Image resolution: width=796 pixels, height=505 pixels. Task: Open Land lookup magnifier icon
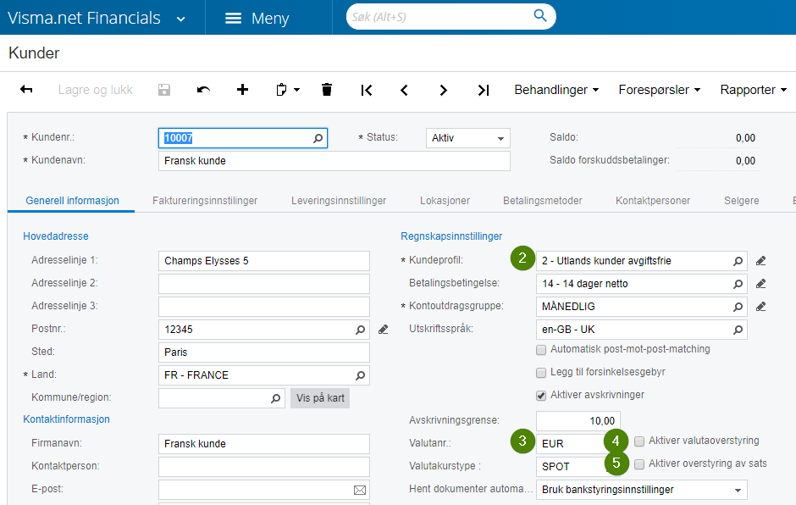(x=360, y=375)
